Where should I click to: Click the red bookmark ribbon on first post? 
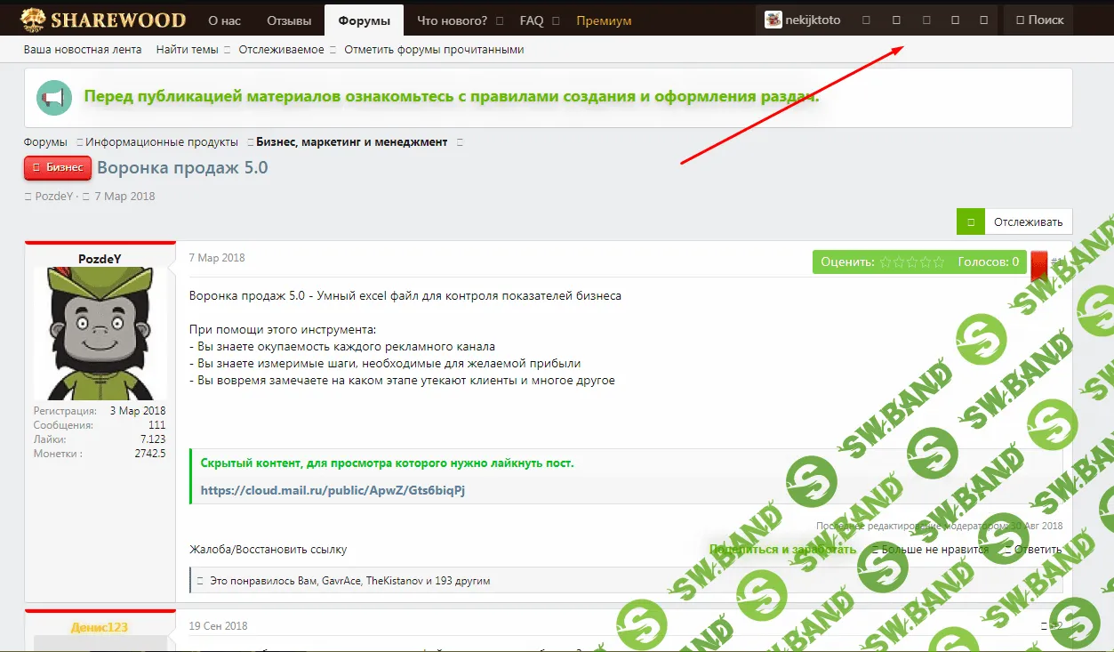(x=1038, y=265)
